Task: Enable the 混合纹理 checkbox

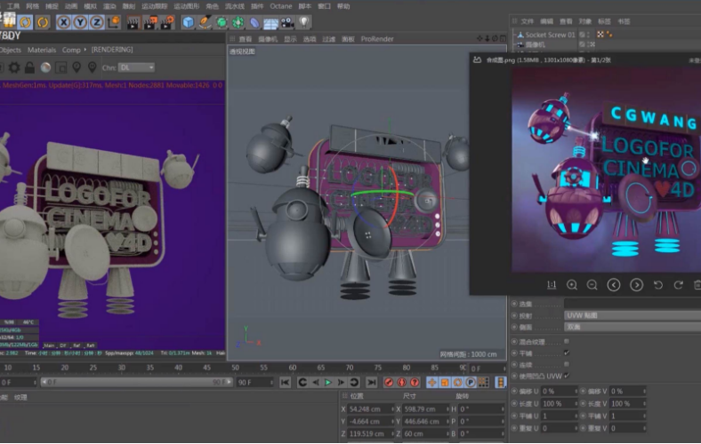Action: [567, 341]
